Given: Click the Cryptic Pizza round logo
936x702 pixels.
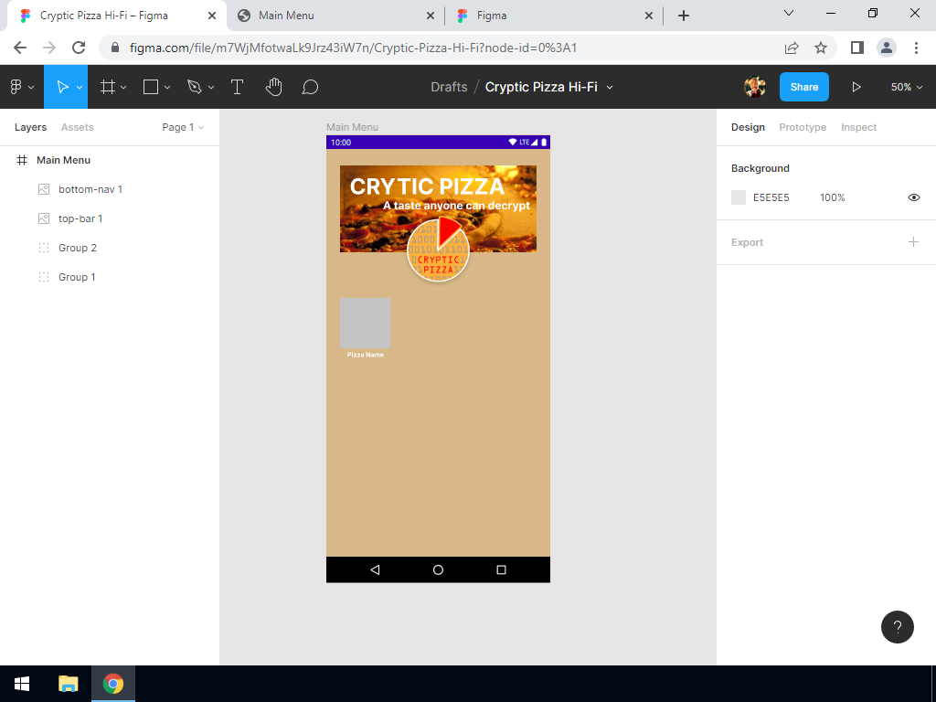Looking at the screenshot, I should [x=438, y=250].
